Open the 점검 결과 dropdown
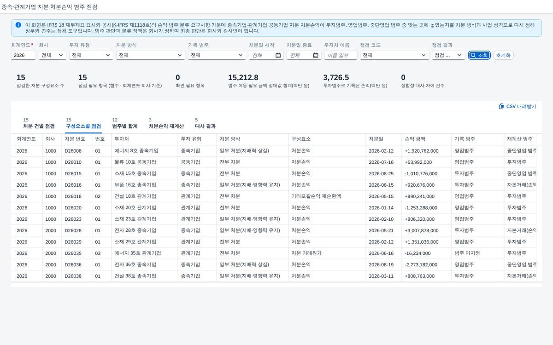This screenshot has width=553, height=345. click(448, 55)
